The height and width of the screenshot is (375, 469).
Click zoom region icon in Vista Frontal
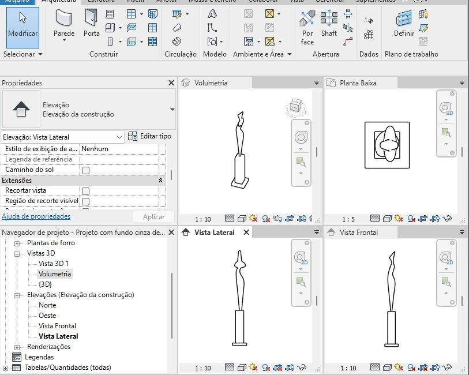[x=446, y=282]
